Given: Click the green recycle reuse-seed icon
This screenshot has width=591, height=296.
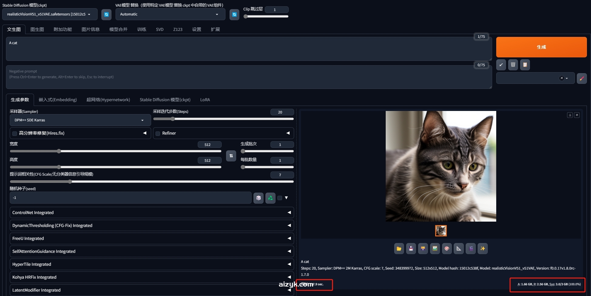Looking at the screenshot, I should [x=270, y=198].
